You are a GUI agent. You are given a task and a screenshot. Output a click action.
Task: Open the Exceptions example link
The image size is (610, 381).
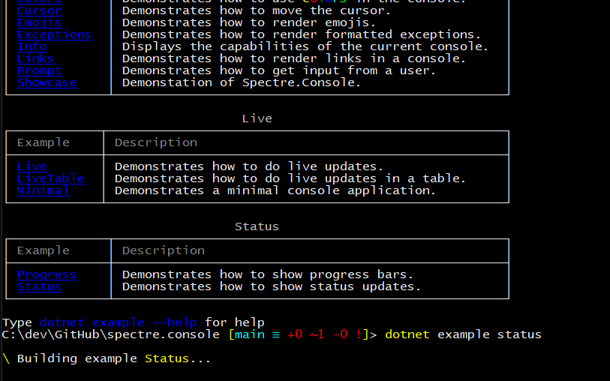(55, 34)
